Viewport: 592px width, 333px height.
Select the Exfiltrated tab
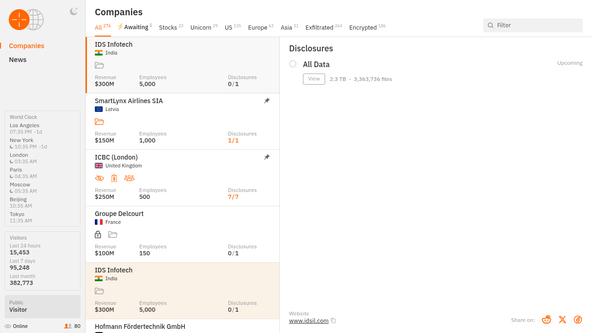pyautogui.click(x=324, y=27)
